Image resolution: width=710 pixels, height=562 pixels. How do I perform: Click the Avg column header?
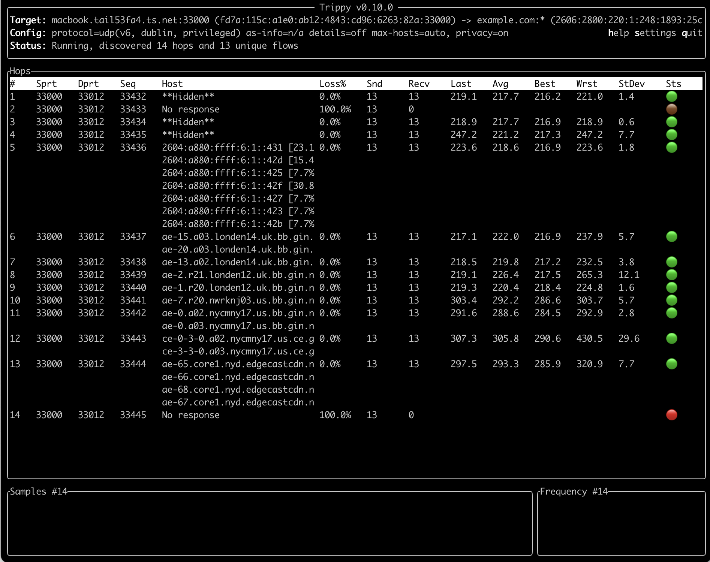pos(500,84)
